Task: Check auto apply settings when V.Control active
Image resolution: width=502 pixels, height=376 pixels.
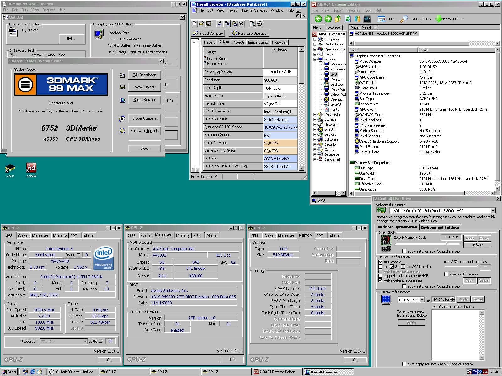Action: click(x=404, y=364)
